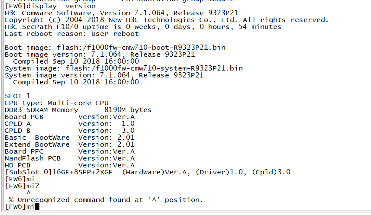Click the 'Boot image version' line
This screenshot has height=215, width=371.
pyautogui.click(x=100, y=55)
